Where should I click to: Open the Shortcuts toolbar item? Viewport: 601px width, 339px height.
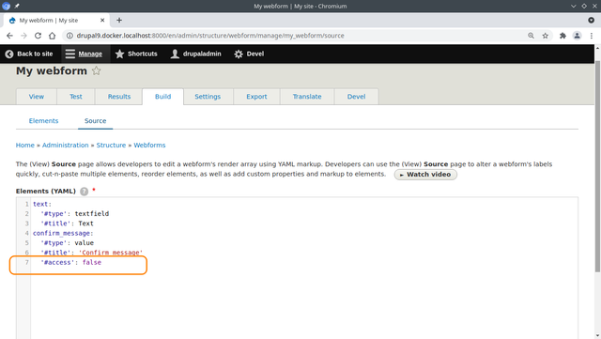click(136, 54)
